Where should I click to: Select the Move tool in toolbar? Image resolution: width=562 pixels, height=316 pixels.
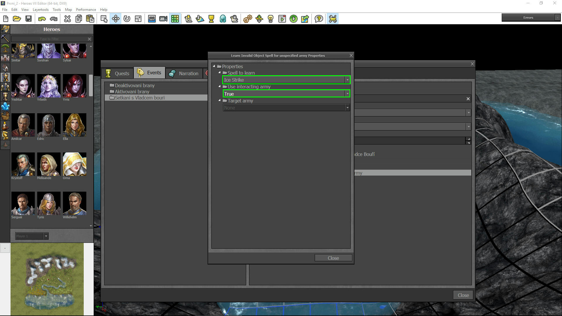point(116,19)
